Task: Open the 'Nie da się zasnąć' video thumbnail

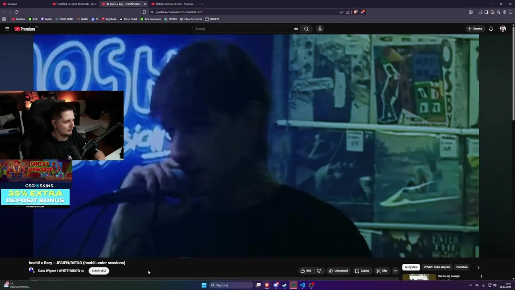Action: click(x=419, y=277)
